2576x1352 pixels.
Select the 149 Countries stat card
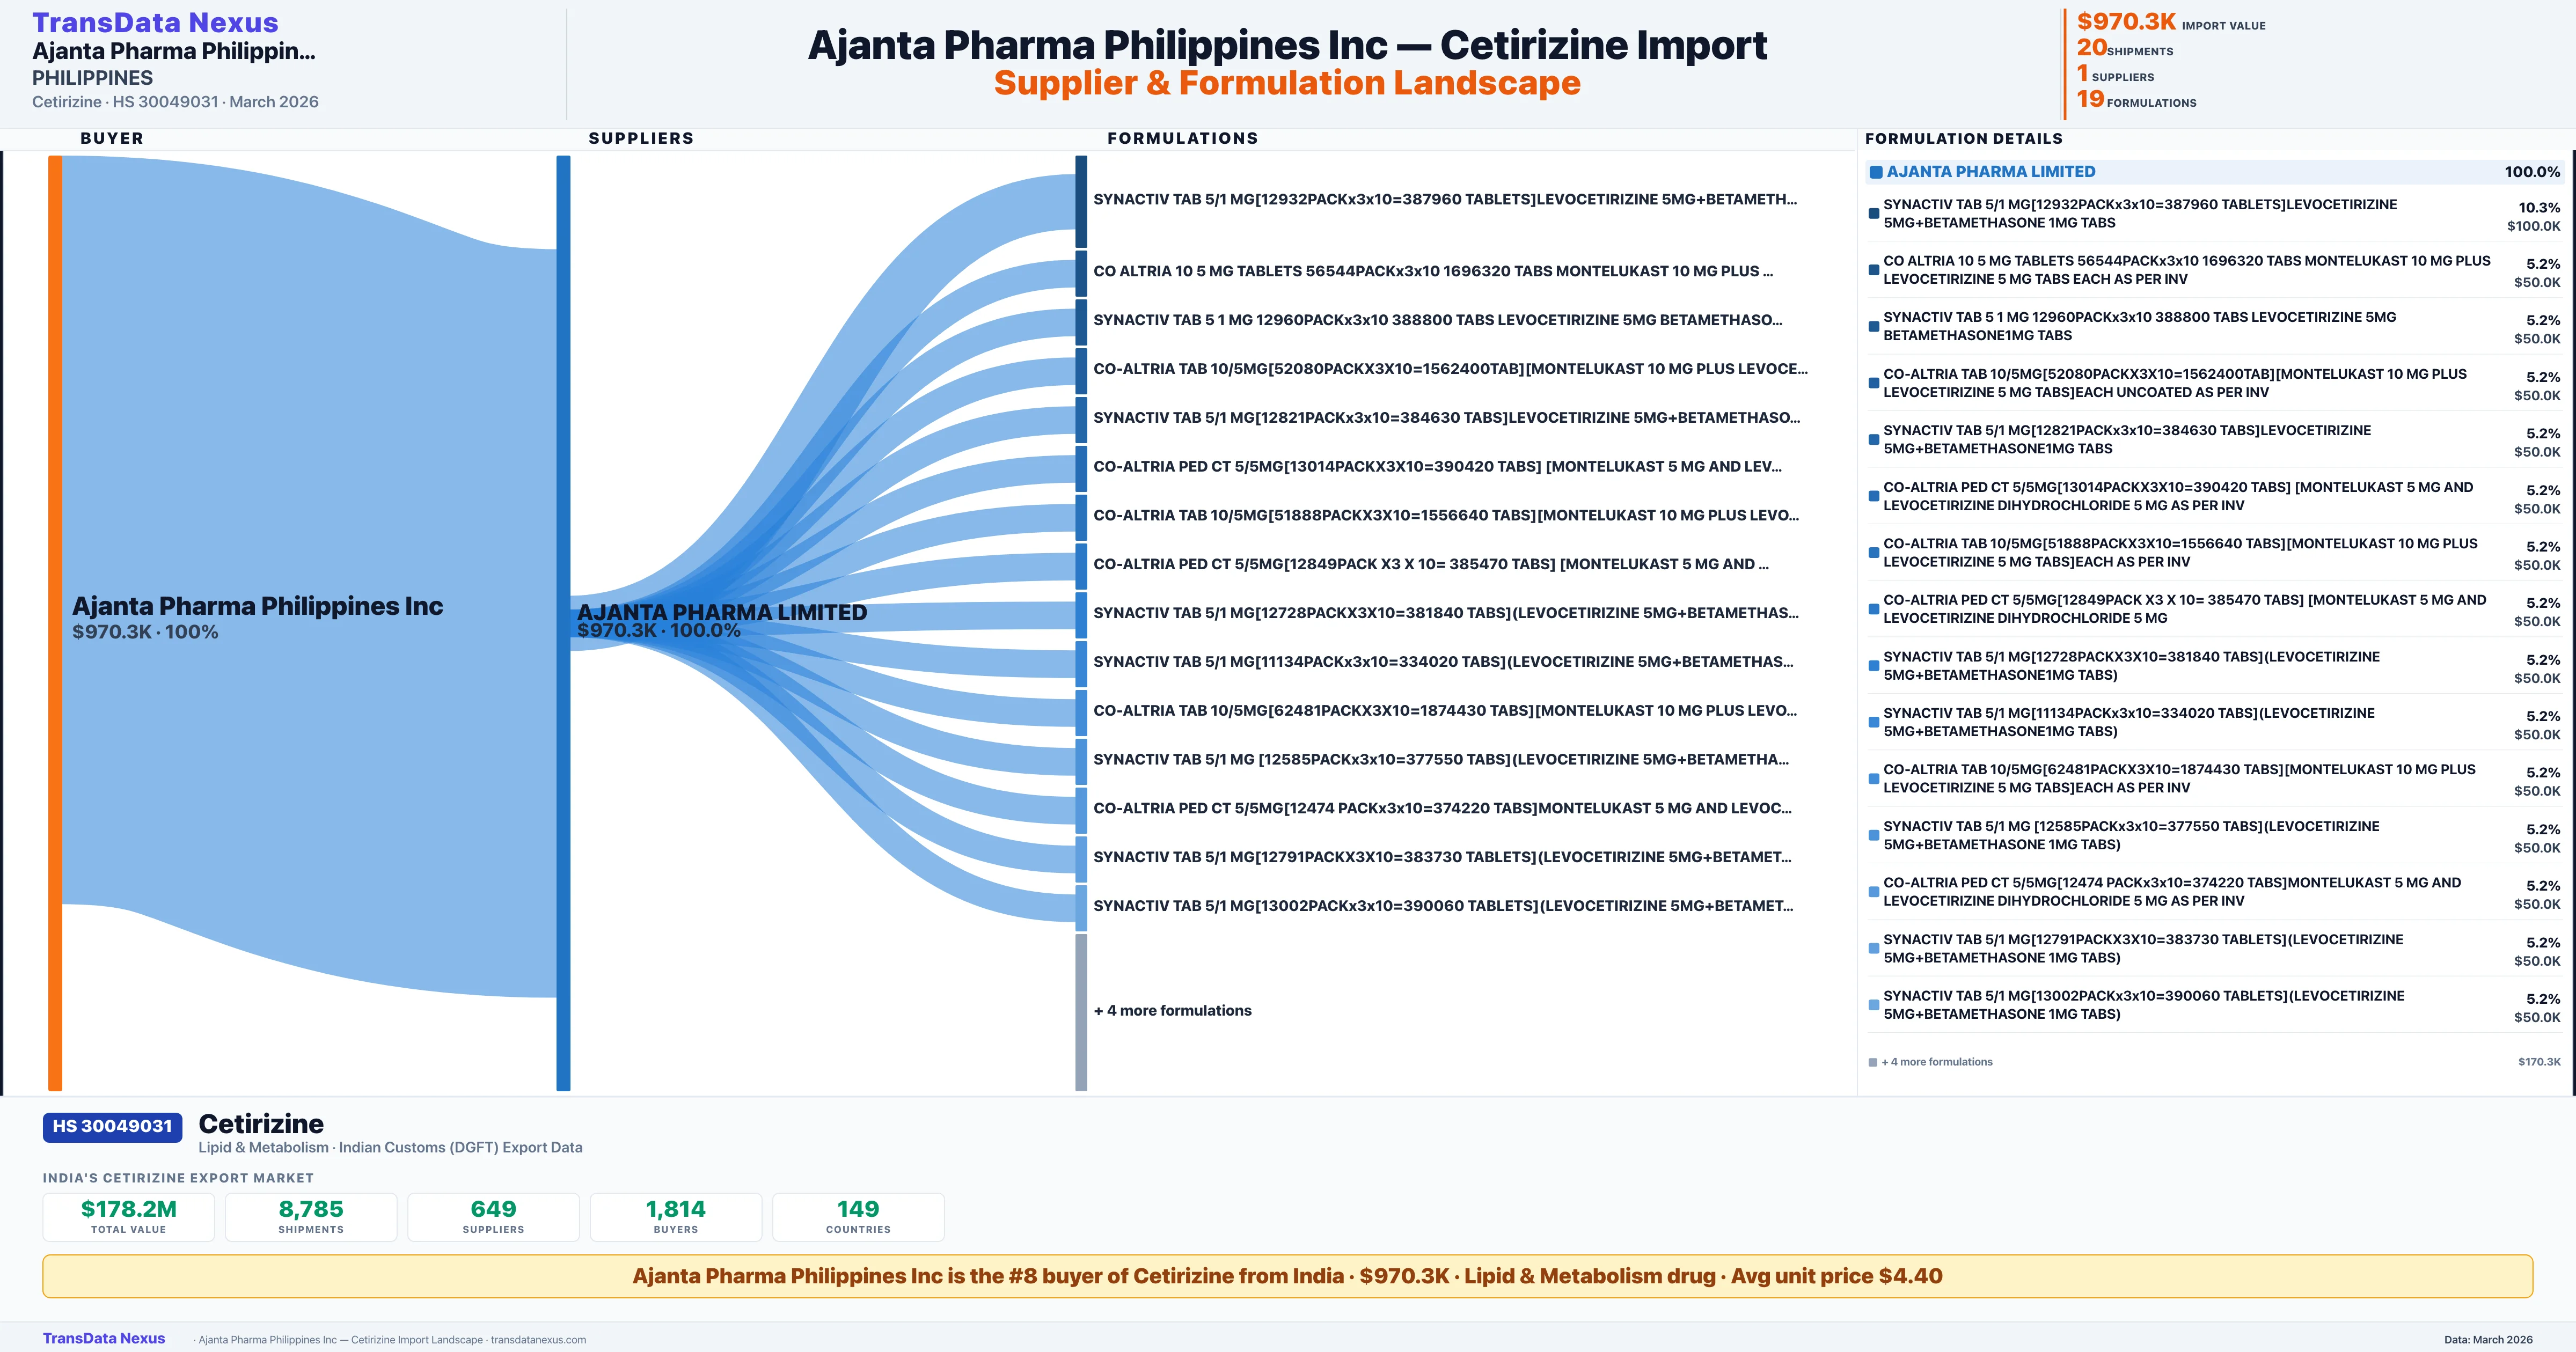click(x=858, y=1216)
